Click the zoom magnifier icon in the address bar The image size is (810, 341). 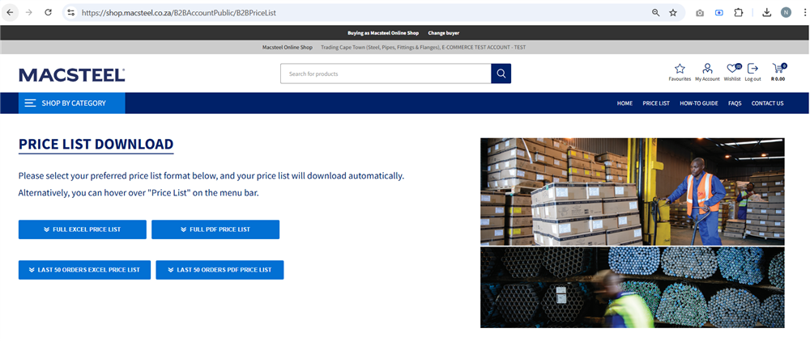(655, 12)
